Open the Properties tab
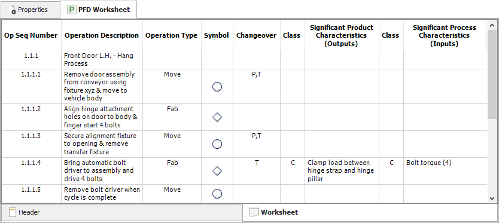Image resolution: width=499 pixels, height=223 pixels. (30, 10)
